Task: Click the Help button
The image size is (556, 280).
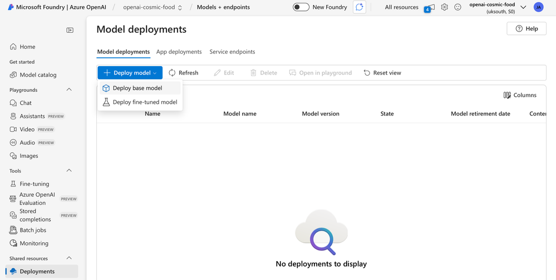Action: [x=527, y=29]
